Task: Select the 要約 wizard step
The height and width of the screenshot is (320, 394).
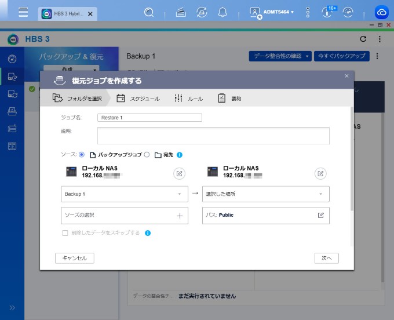Action: (x=229, y=99)
